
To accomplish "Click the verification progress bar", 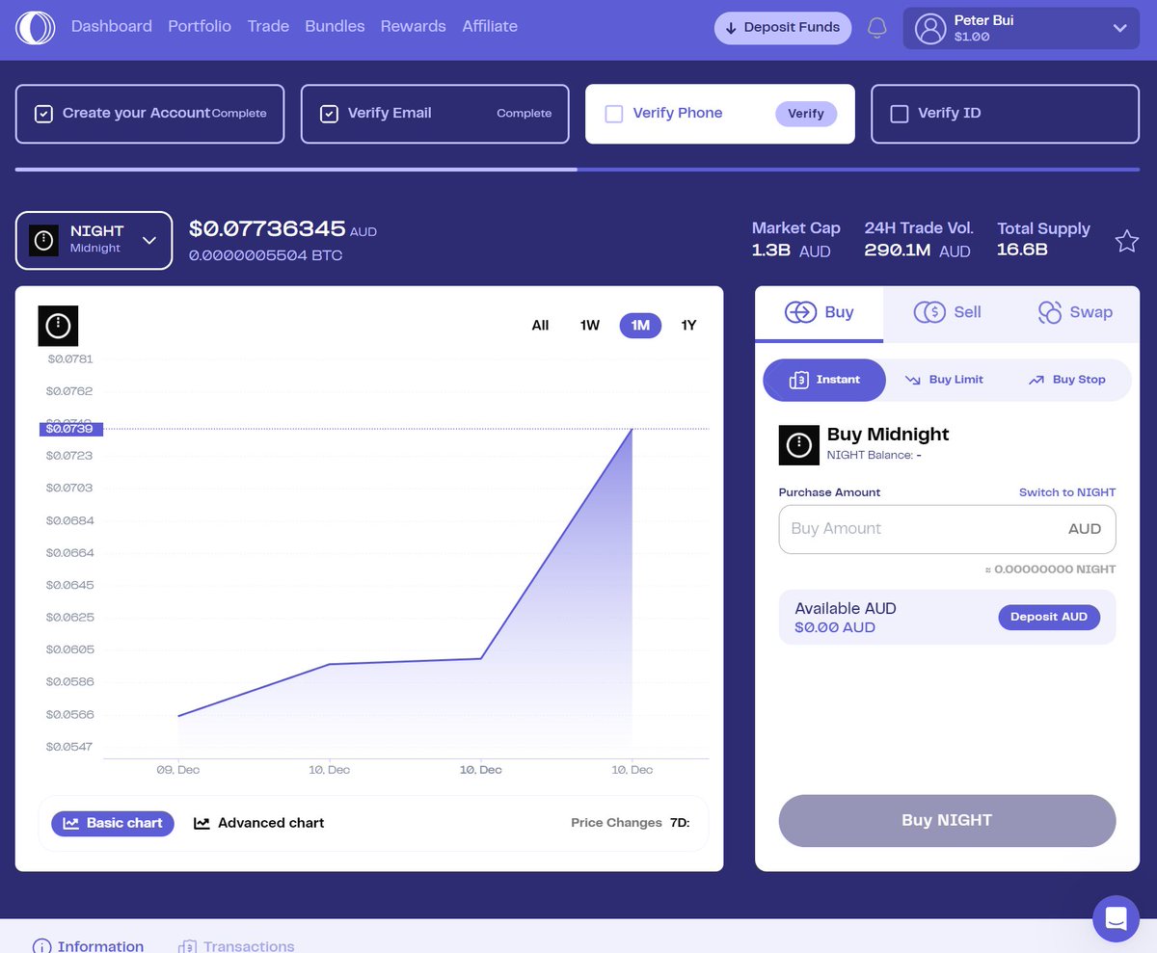I will click(578, 169).
